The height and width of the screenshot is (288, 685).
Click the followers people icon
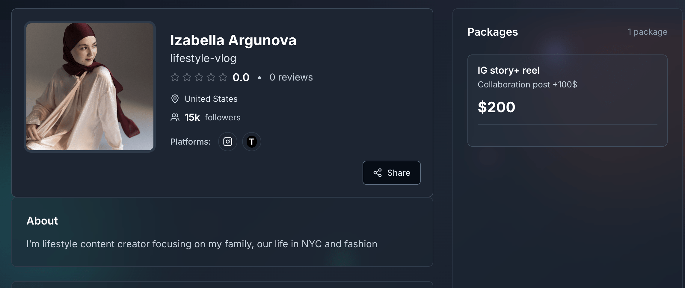[175, 117]
